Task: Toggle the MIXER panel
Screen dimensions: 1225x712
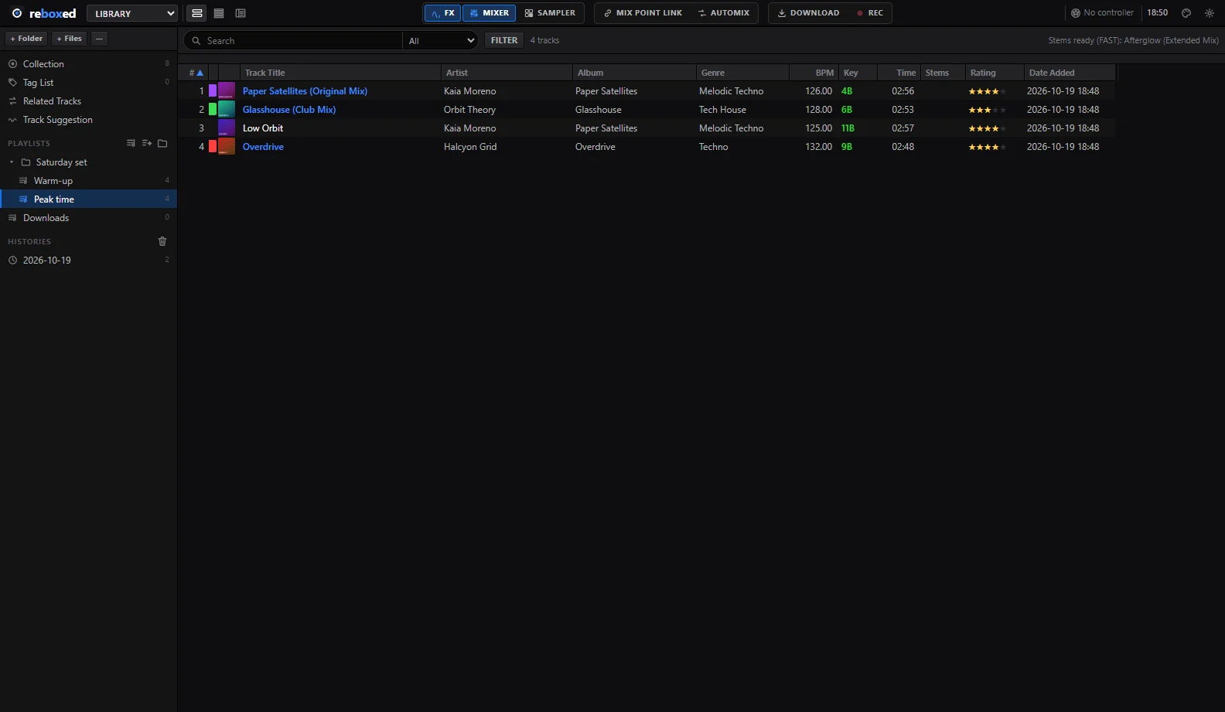Action: (x=490, y=13)
